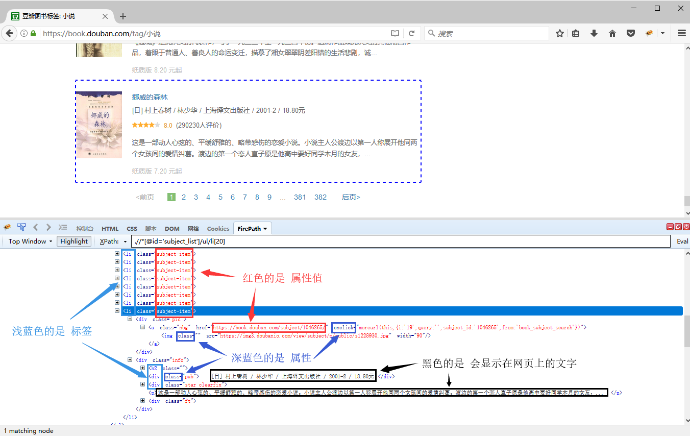Switch to the 脚本 tab
The width and height of the screenshot is (690, 436).
pos(151,229)
